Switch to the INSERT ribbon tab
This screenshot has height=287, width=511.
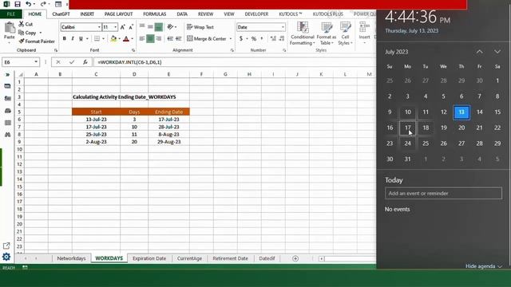pyautogui.click(x=87, y=14)
